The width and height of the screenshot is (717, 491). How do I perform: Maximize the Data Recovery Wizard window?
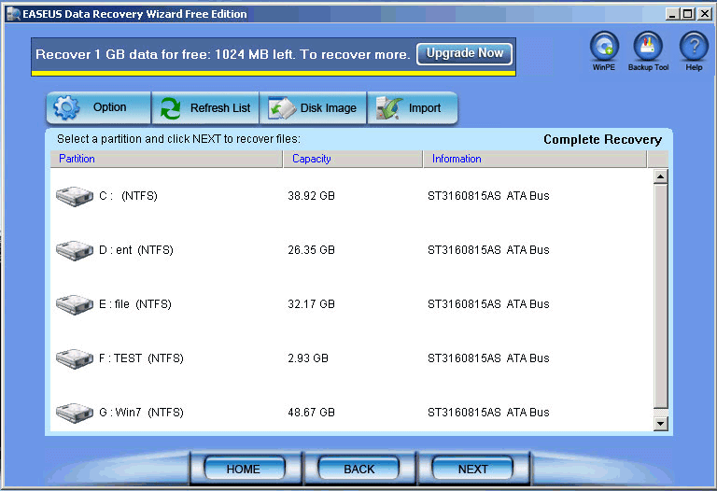click(688, 14)
